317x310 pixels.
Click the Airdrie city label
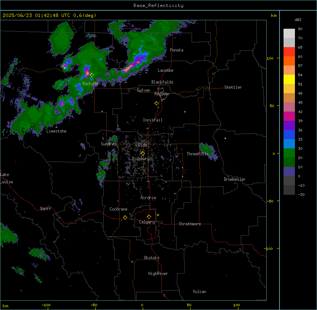point(149,198)
